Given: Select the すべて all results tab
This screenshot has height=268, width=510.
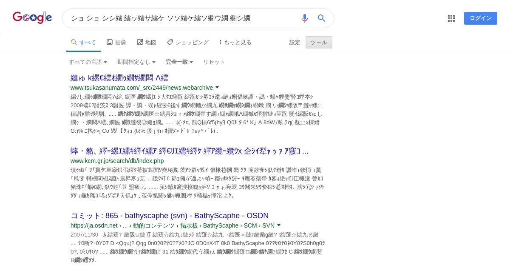Looking at the screenshot, I should click(84, 42).
